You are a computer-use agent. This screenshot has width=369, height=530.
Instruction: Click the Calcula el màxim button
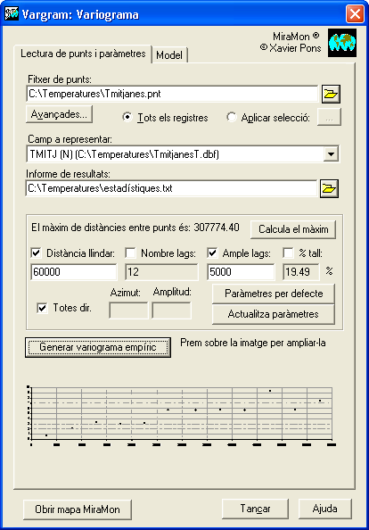[293, 229]
